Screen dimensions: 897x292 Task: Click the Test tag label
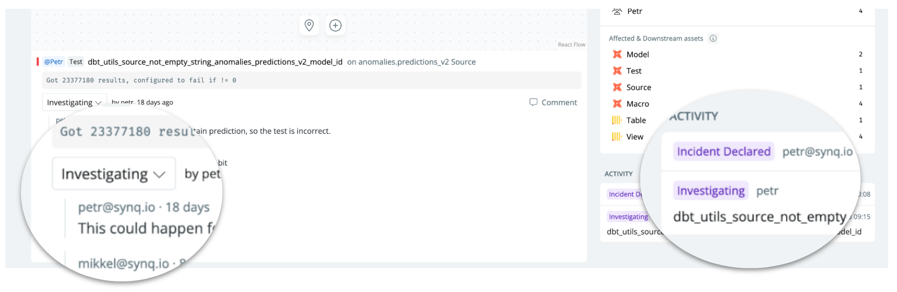point(76,62)
